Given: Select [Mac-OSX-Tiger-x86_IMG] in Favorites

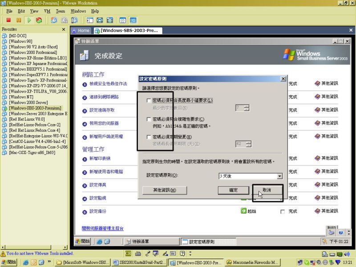Looking at the screenshot, I should click(x=32, y=153).
